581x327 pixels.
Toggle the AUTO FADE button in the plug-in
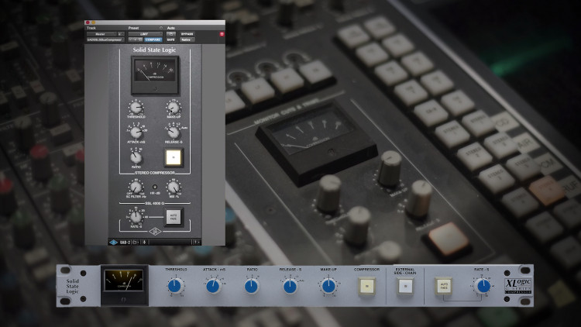(x=174, y=217)
